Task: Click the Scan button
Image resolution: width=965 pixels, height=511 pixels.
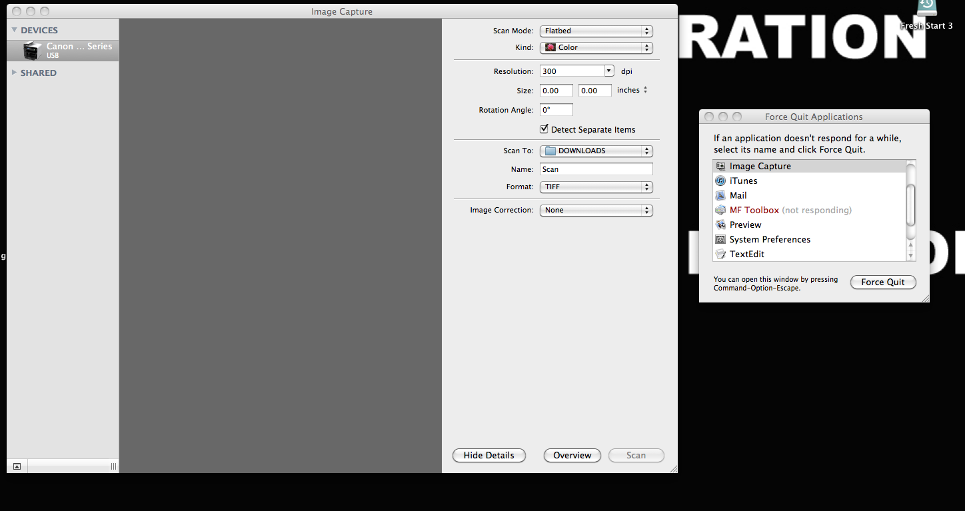Action: click(636, 456)
